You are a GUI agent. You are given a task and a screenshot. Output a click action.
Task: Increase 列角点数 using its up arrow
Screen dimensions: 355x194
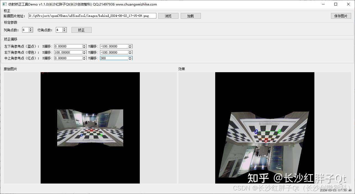(30, 28)
